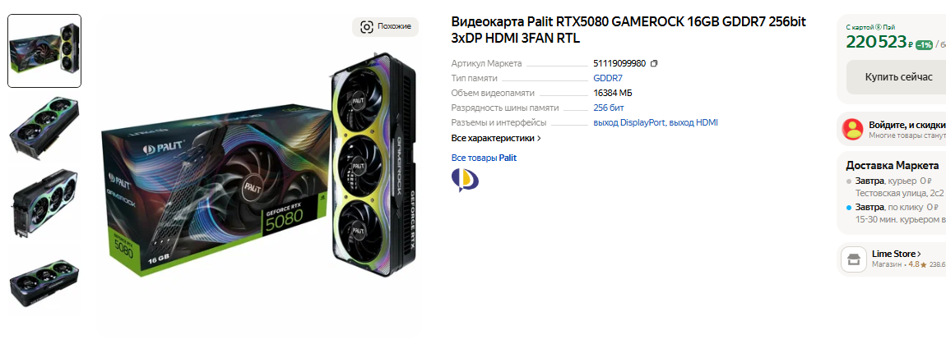Open the Palit brand logo icon
This screenshot has width=946, height=344.
pos(465,180)
